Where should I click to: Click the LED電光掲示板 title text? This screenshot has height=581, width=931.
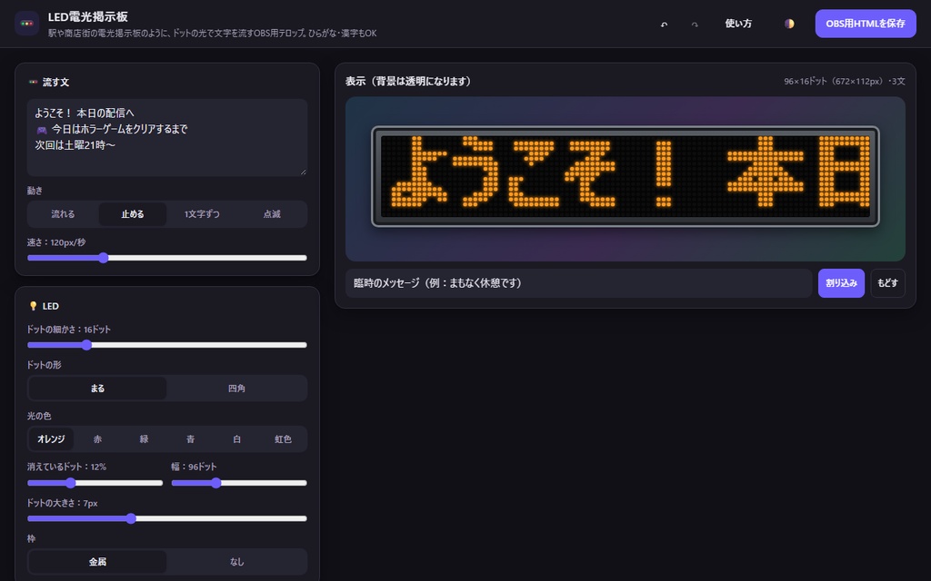[88, 16]
